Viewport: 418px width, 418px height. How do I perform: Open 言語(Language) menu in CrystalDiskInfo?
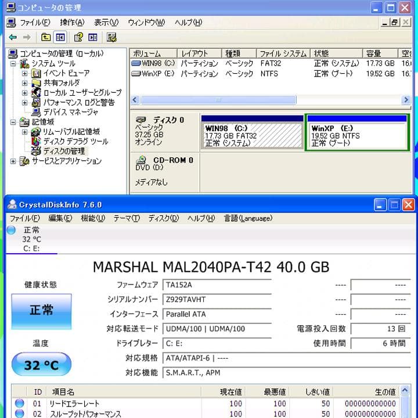pos(248,218)
